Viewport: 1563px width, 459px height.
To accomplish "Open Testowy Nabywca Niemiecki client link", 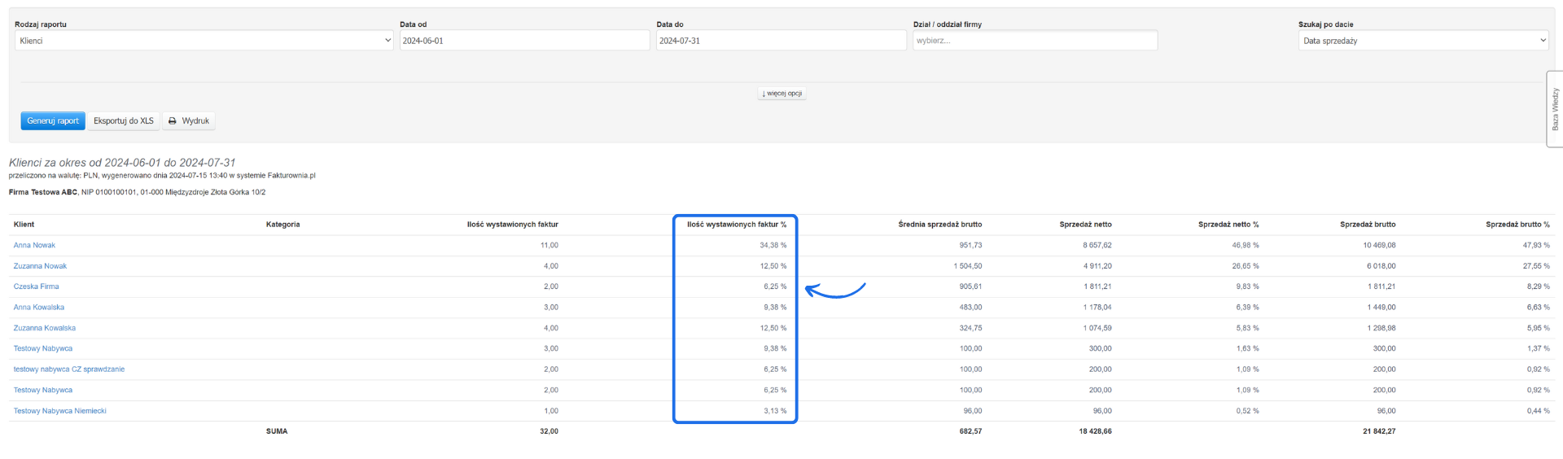I will (59, 411).
